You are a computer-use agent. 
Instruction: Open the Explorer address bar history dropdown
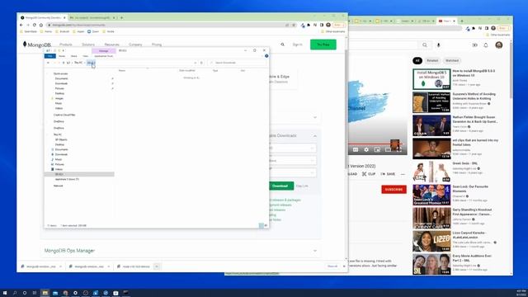(x=196, y=63)
